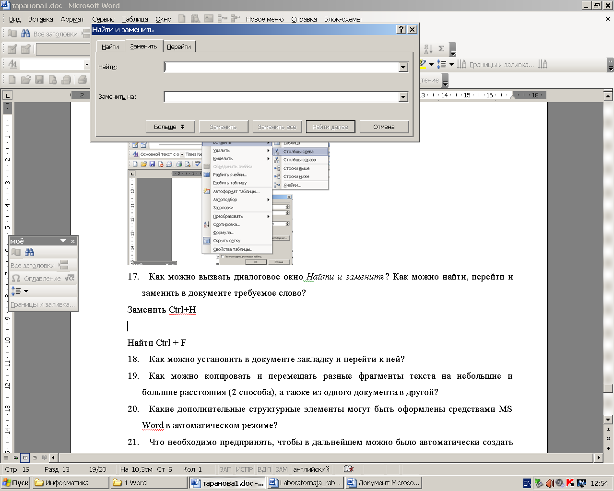Click Styles and Formatting AA icon

(x=12, y=64)
